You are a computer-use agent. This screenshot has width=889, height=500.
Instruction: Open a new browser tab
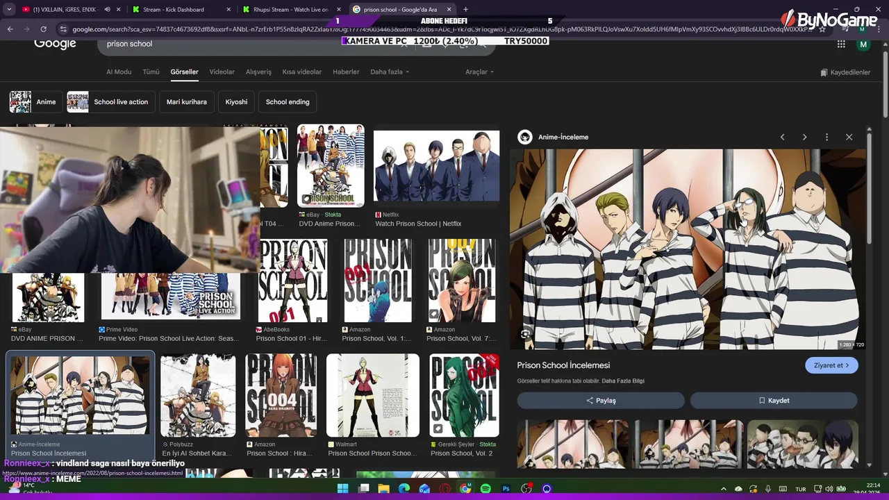(465, 9)
